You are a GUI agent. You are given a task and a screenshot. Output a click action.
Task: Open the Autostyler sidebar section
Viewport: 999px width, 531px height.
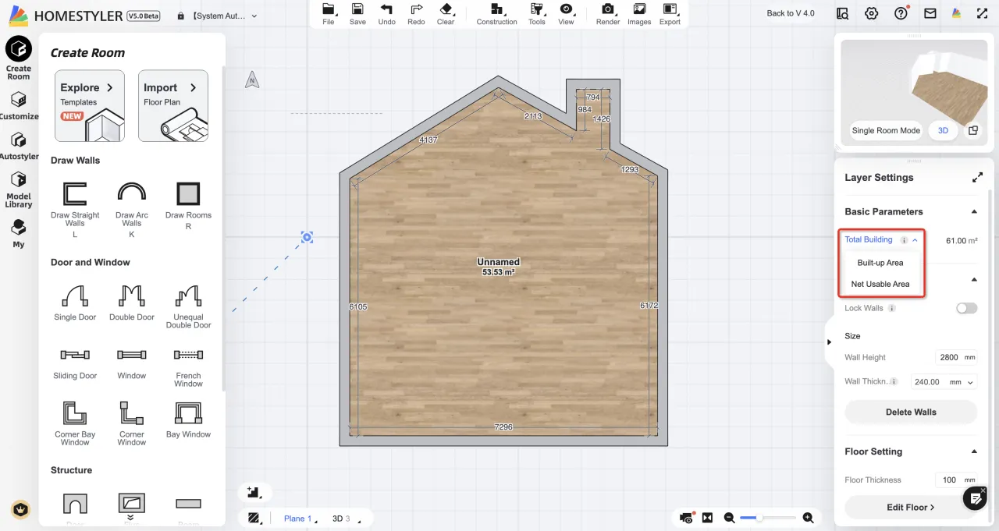click(19, 146)
